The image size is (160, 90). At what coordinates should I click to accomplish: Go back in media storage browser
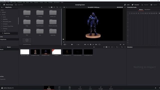2,7
